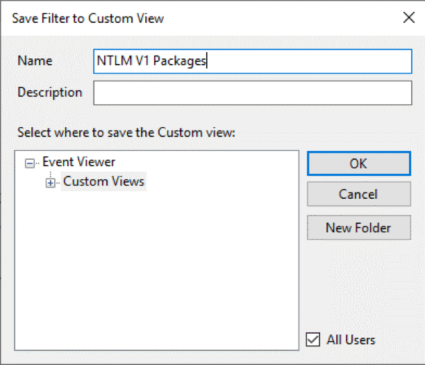Place cursor on V1 in Name field
Viewport: 425px width, 365px height.
click(x=142, y=60)
